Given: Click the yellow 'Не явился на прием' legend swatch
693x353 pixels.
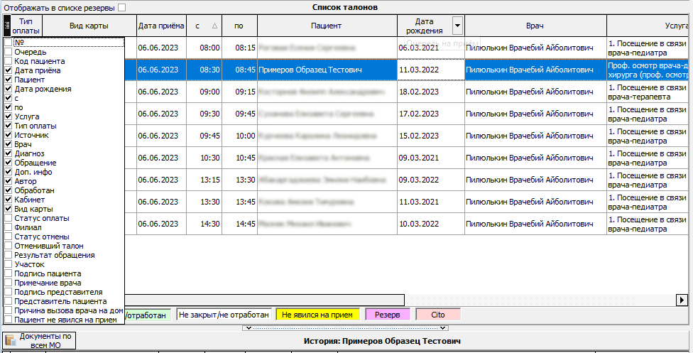Looking at the screenshot, I should pyautogui.click(x=317, y=314).
